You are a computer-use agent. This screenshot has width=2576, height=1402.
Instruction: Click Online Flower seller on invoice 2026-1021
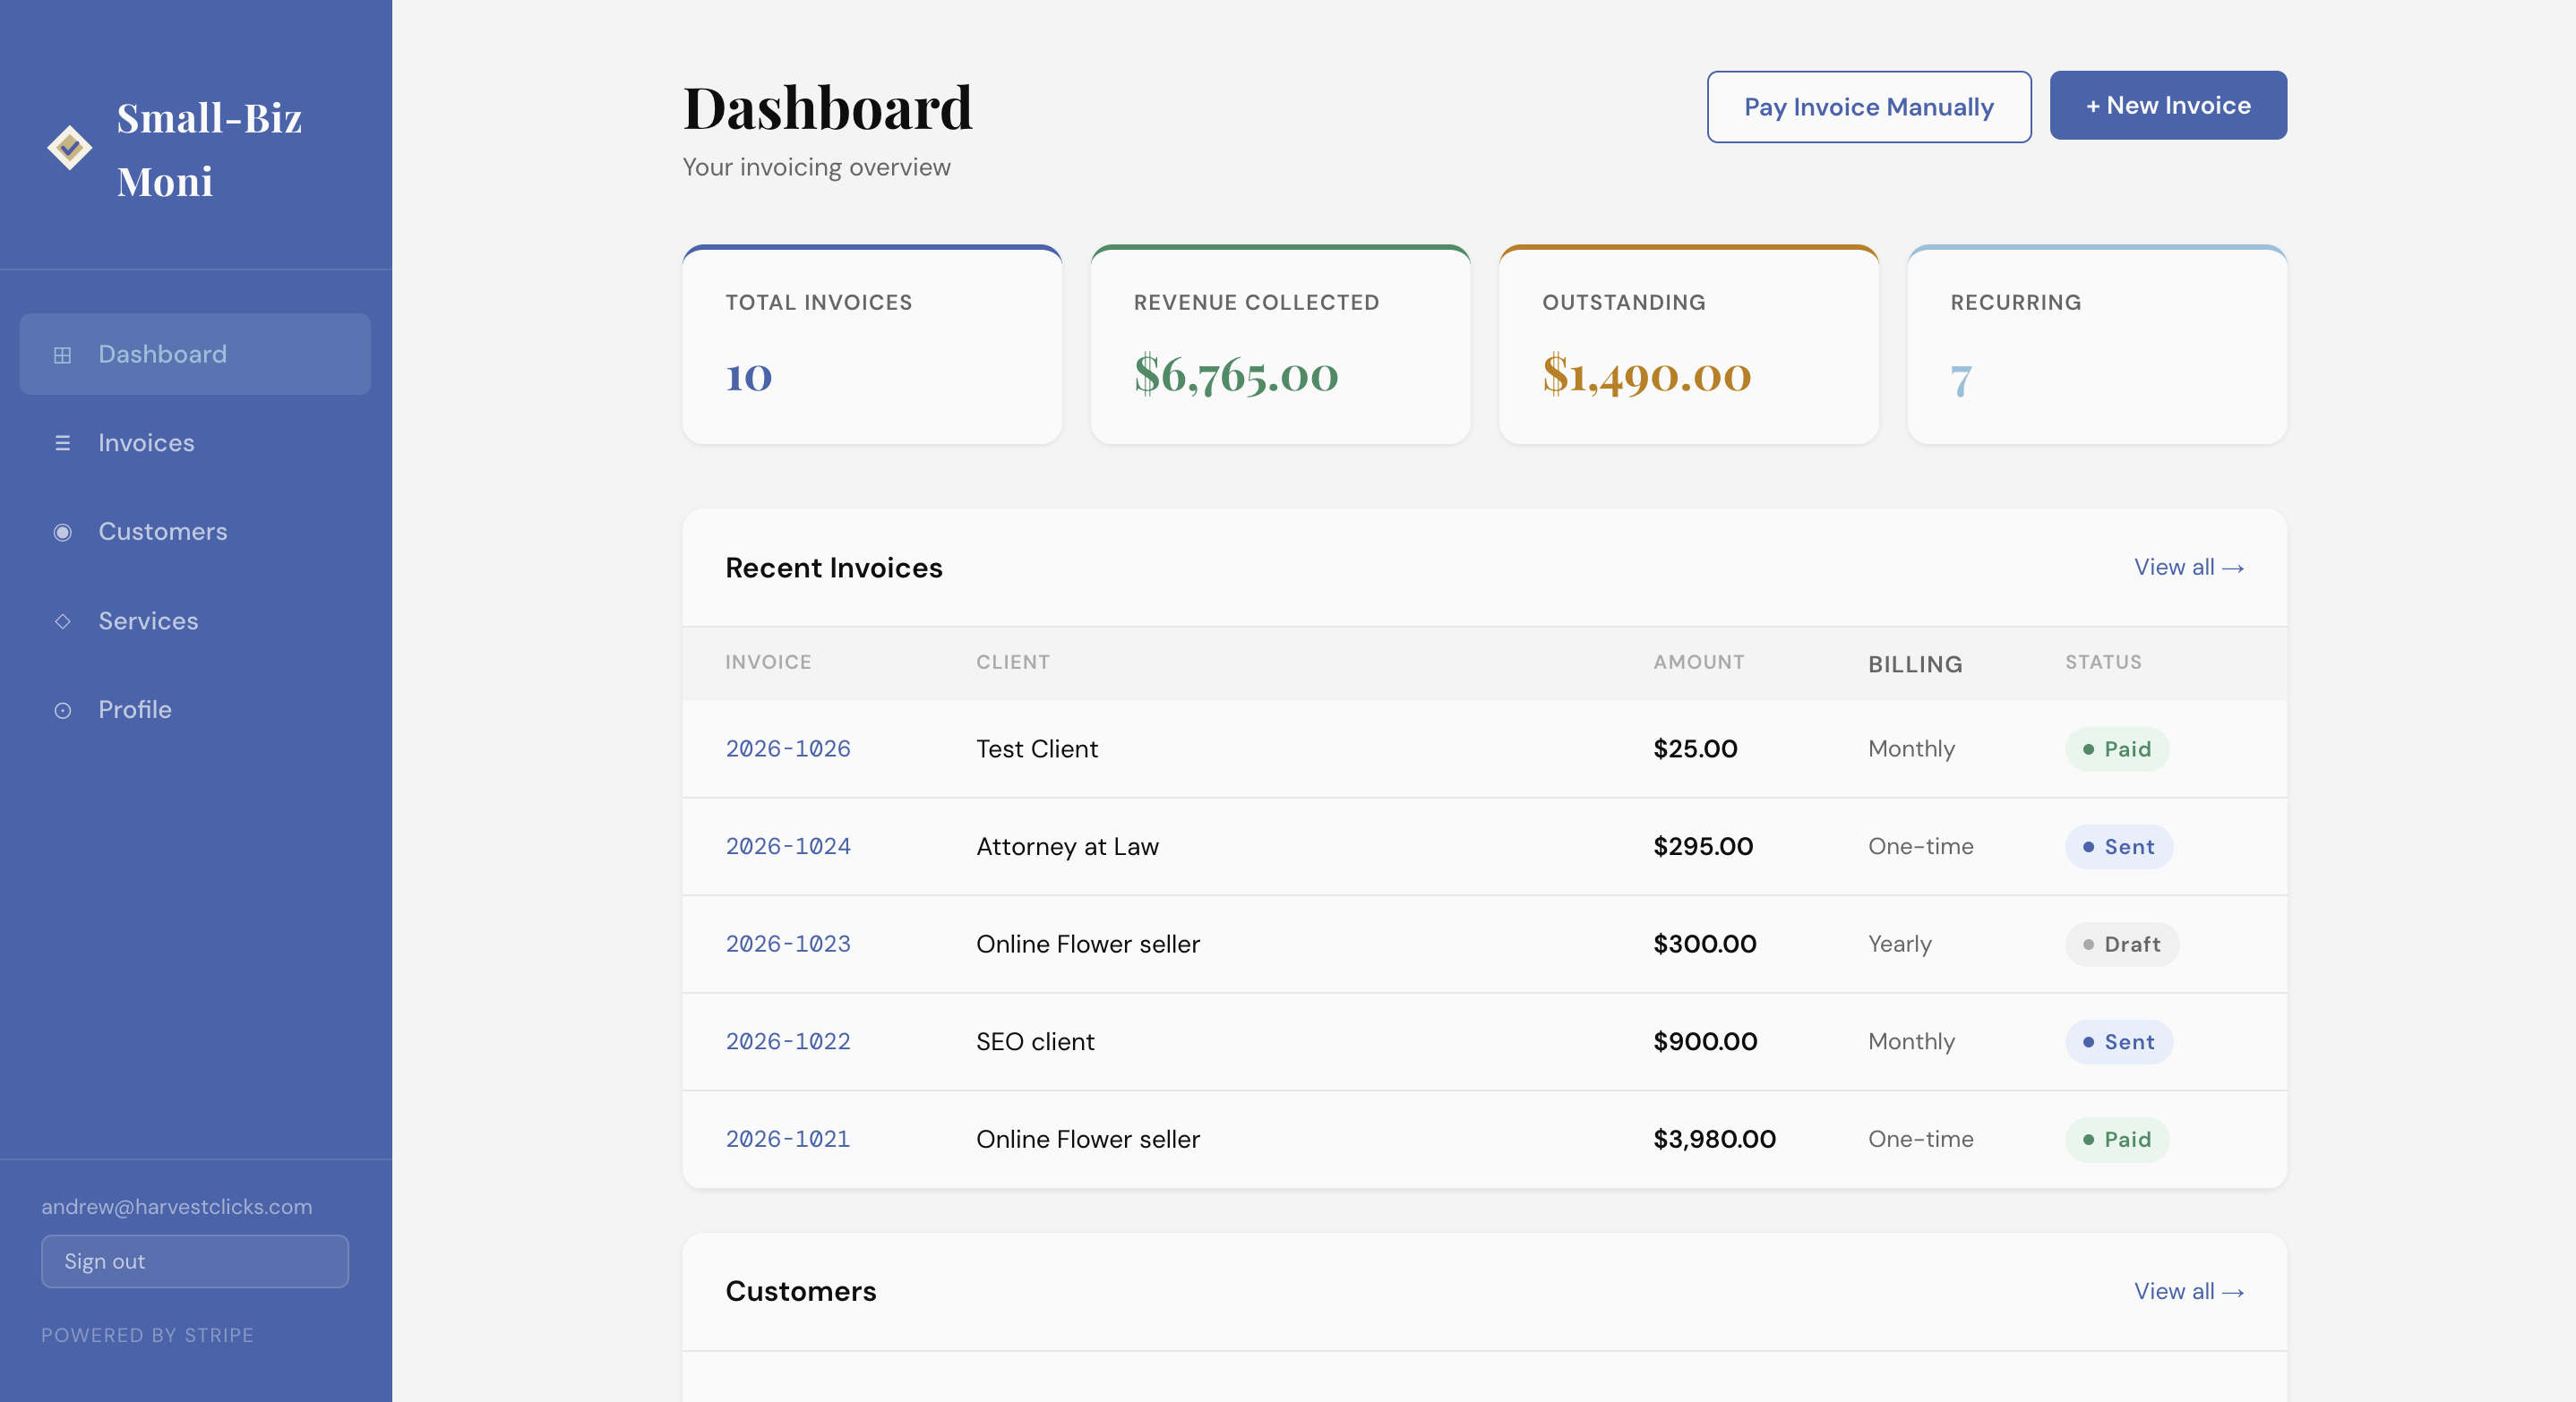pyautogui.click(x=1088, y=1139)
